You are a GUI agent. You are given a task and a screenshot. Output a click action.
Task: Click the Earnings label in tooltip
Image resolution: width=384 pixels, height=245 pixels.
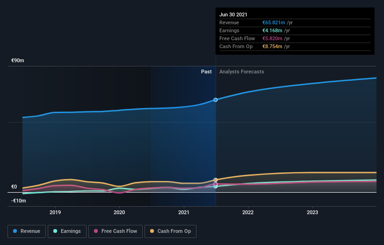(x=229, y=30)
